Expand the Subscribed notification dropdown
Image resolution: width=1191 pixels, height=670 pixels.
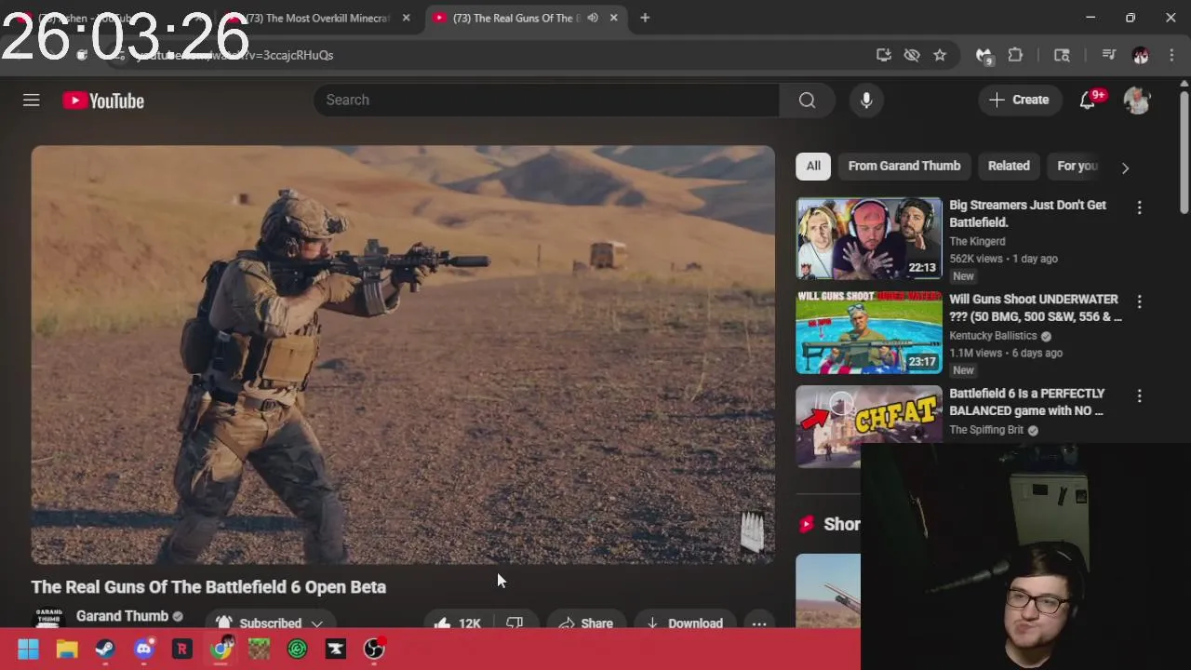269,623
